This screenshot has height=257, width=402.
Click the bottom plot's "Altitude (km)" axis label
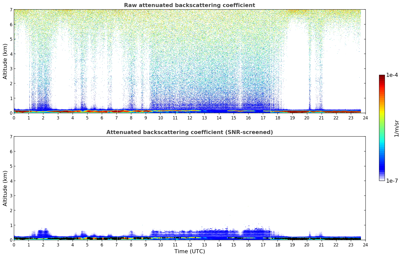[x=5, y=188]
